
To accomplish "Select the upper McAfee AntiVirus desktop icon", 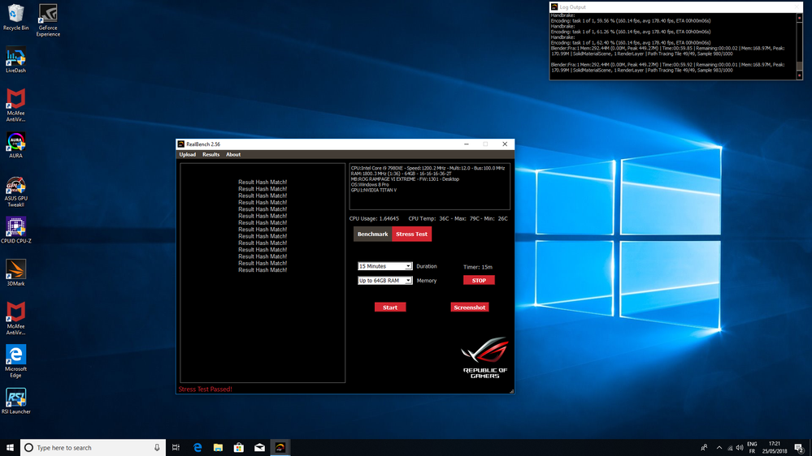I will tap(15, 105).
